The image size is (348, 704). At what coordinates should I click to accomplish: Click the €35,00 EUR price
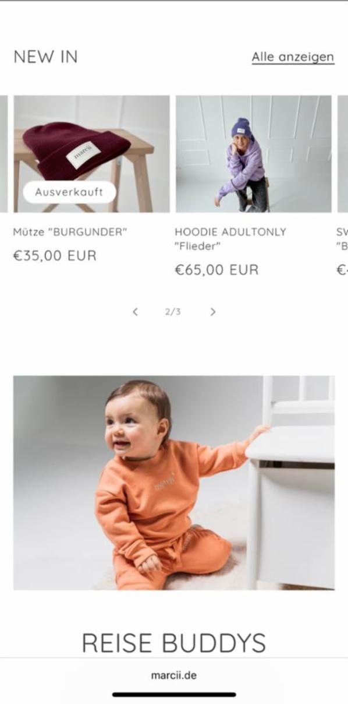pos(55,256)
